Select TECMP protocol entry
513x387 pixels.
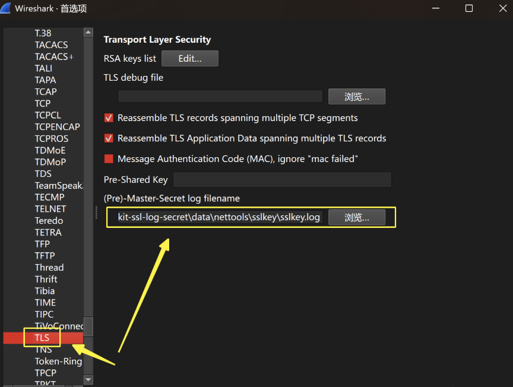pos(50,197)
